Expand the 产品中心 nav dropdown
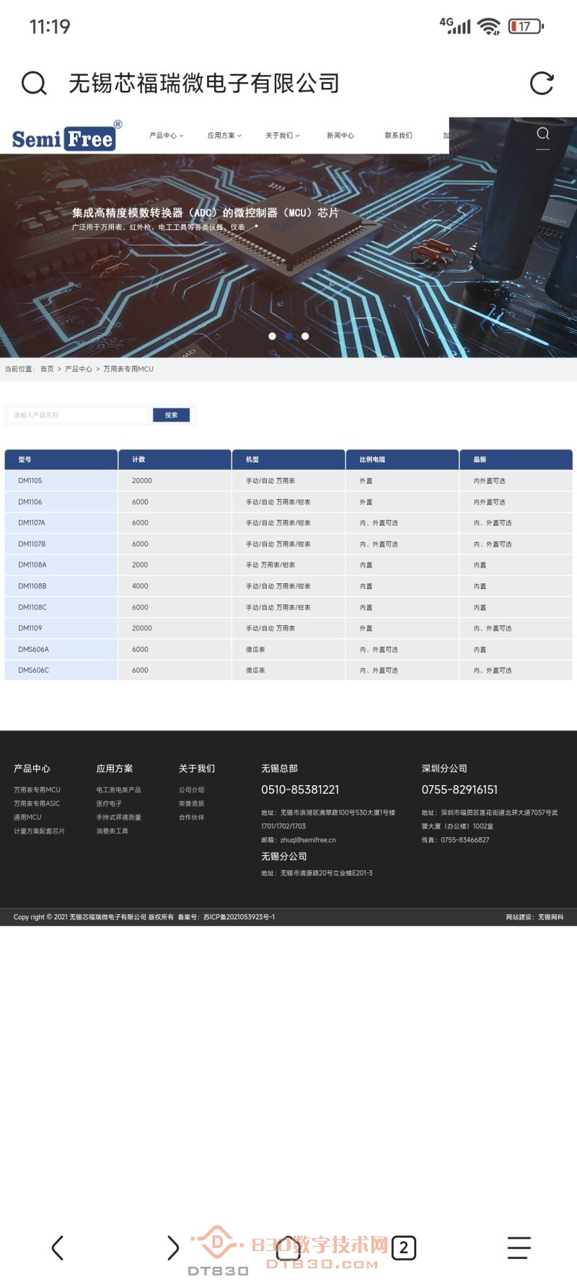577x1282 pixels. tap(166, 136)
